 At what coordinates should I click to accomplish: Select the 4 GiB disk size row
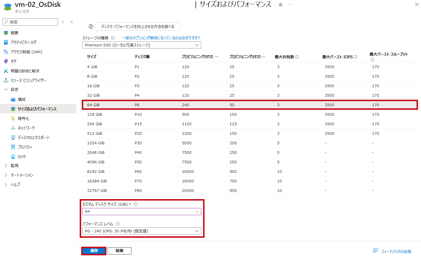249,67
